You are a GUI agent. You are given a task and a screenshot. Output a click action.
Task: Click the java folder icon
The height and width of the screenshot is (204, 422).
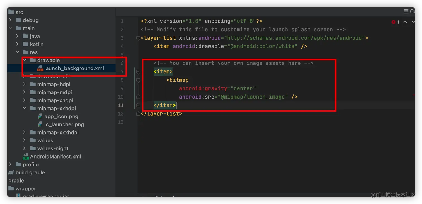tap(26, 36)
